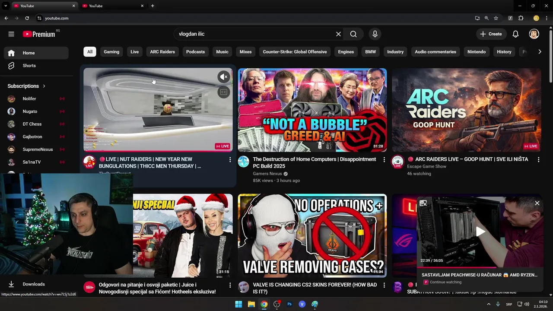Open options for ARC RAIDERS GOOP HUNT video
Viewport: 553px width, 311px height.
(x=538, y=160)
